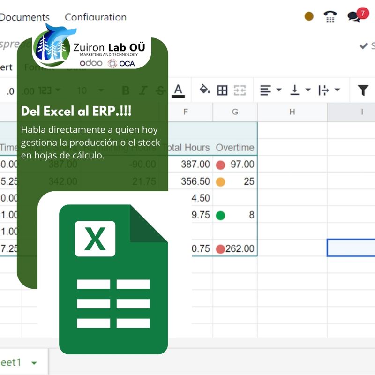Click the text color A icon

[x=178, y=91]
